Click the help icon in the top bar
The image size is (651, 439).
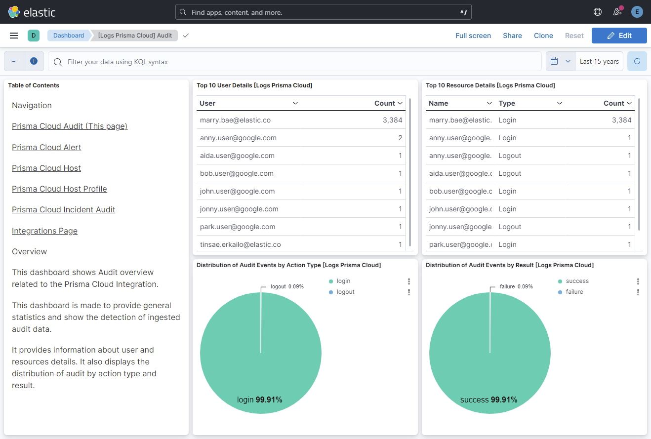tap(597, 11)
